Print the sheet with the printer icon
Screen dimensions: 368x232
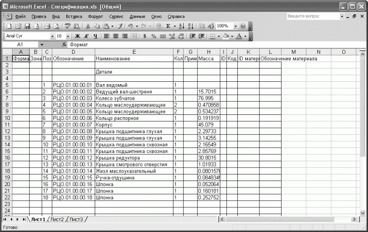[x=47, y=26]
